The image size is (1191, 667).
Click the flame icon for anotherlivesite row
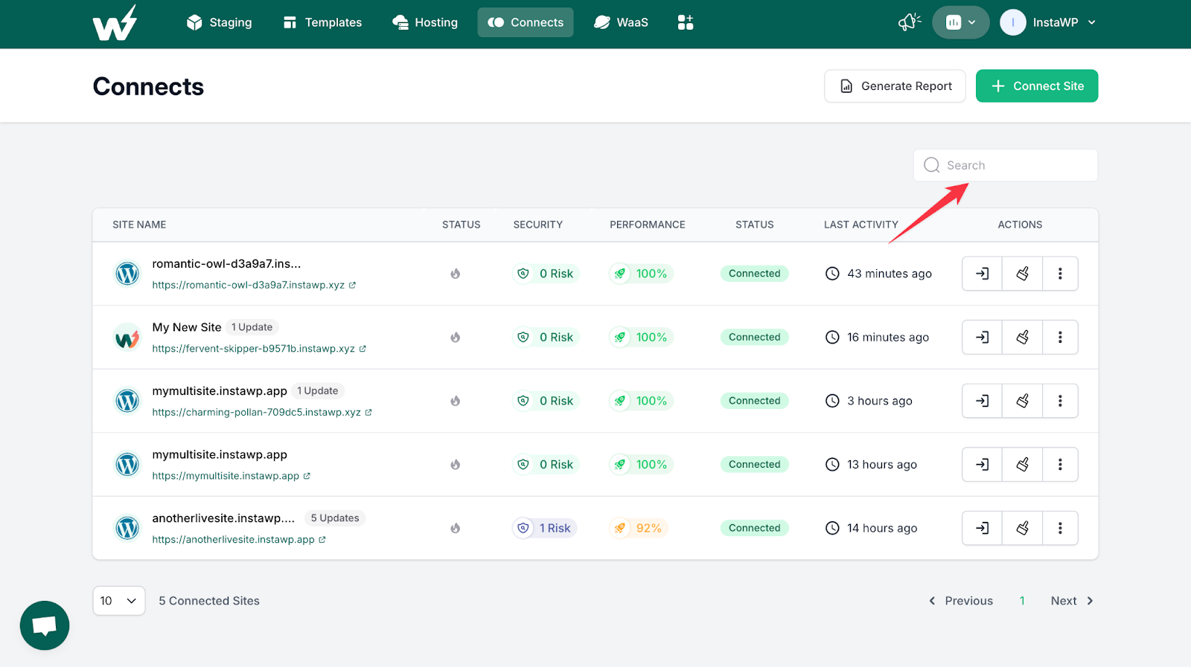[456, 528]
